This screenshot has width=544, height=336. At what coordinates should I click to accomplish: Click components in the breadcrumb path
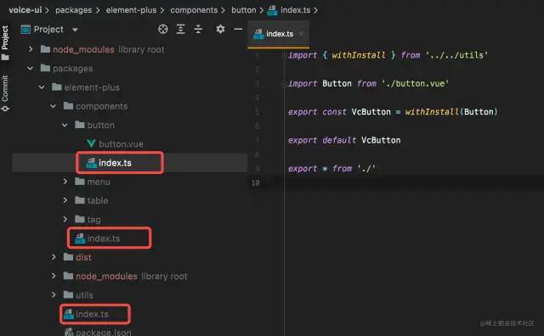click(194, 10)
